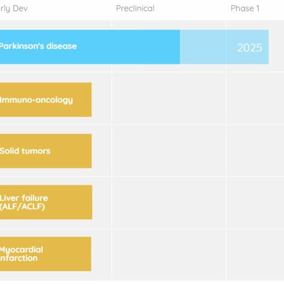
Task: Click the Early Dev column header
Action: [14, 9]
